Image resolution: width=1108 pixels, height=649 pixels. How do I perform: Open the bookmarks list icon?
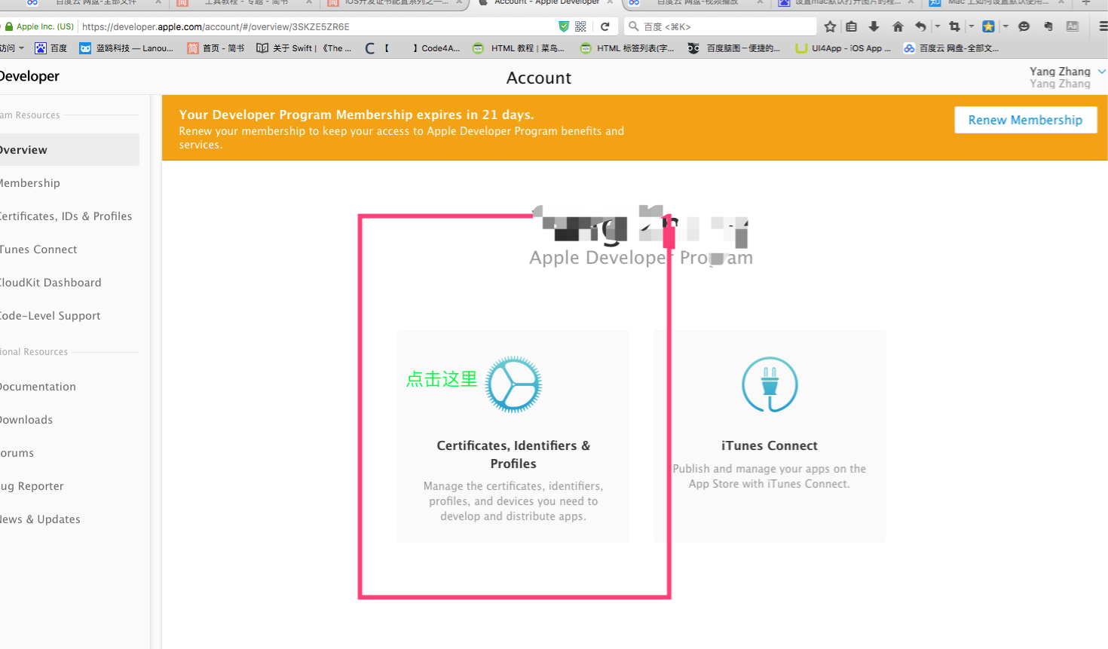[x=851, y=26]
